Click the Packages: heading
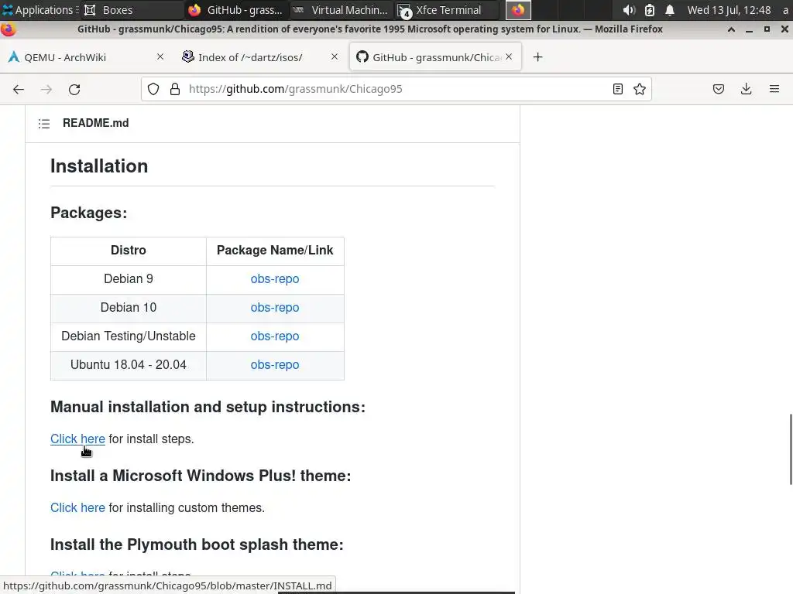Image resolution: width=793 pixels, height=594 pixels. click(88, 213)
